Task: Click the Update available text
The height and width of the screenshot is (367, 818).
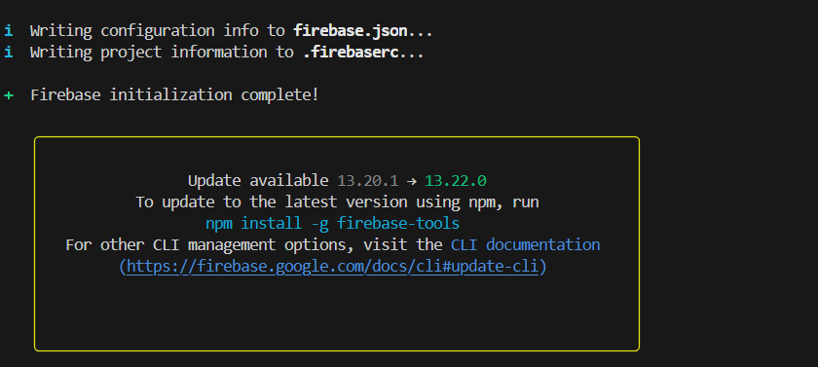Action: 258,181
